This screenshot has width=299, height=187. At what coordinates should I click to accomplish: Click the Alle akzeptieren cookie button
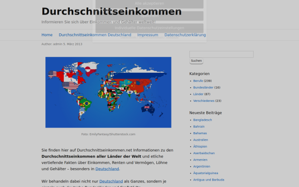coord(149,4)
